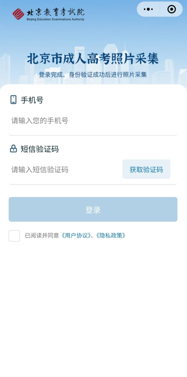
Task: Tap the lock icon beside 短信验证码
Action: (x=14, y=149)
